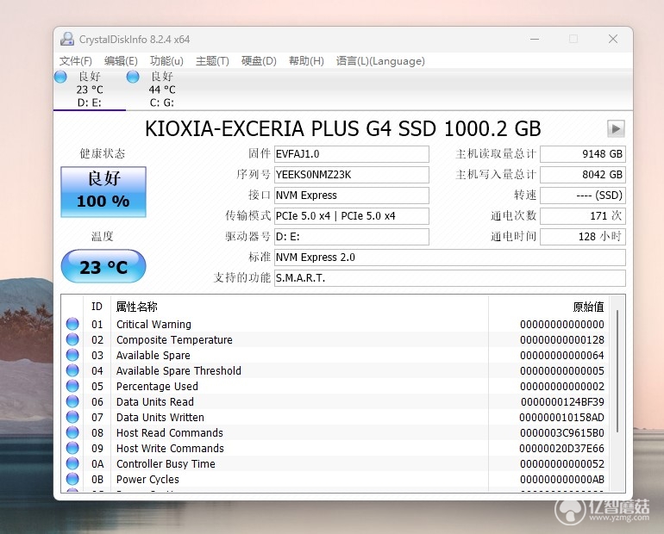Minimize the CrystalDiskInfo window

click(x=535, y=39)
